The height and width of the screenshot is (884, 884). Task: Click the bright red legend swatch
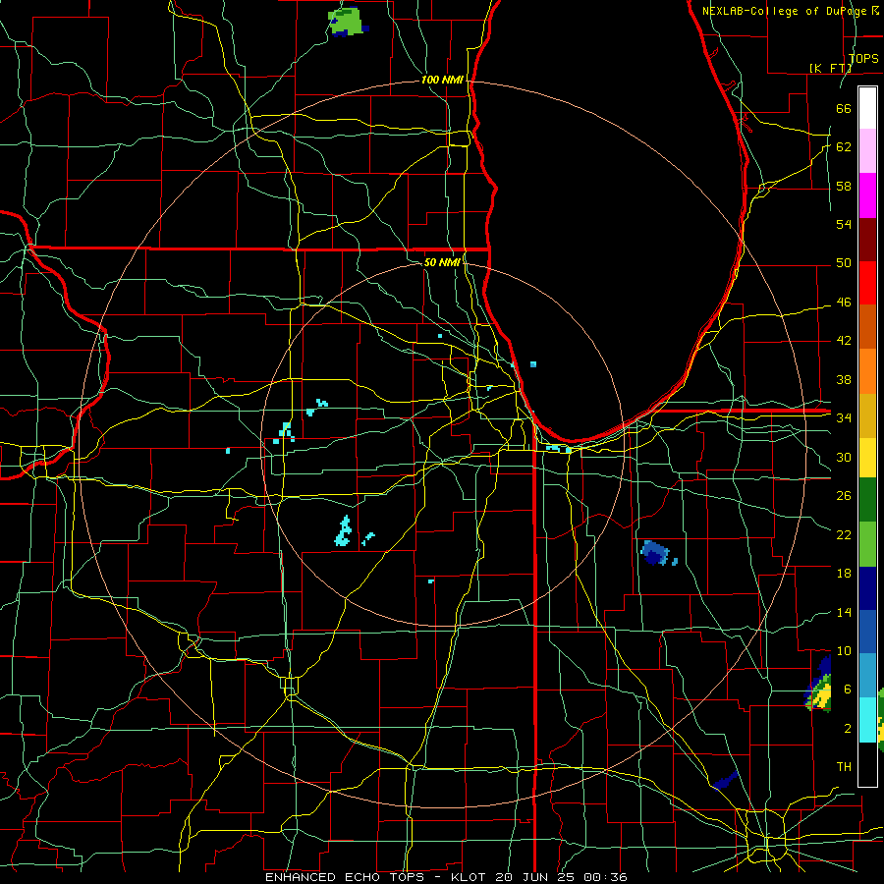click(867, 283)
